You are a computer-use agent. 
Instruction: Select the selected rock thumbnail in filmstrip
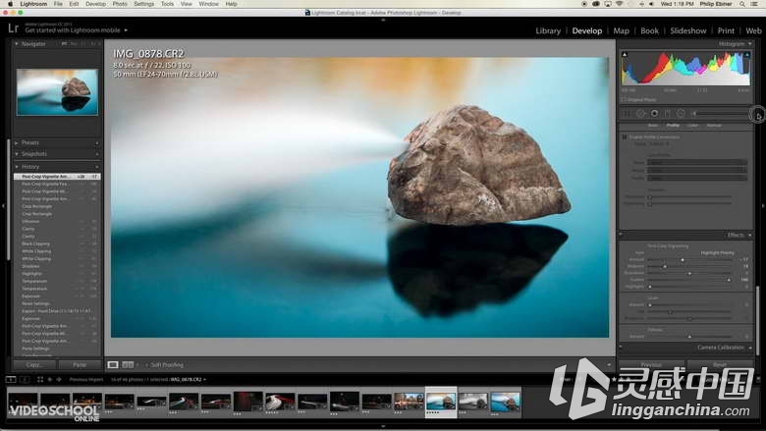441,402
